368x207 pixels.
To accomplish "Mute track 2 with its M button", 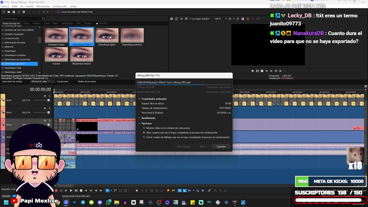I will [x=45, y=96].
